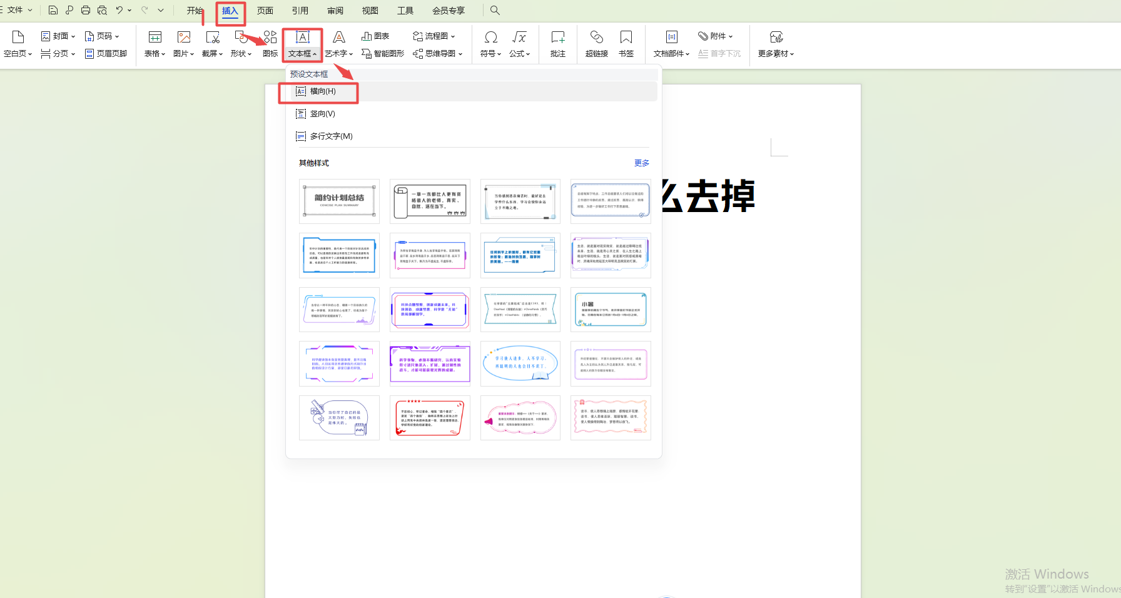Screen dimensions: 1121x598
Task: Switch to the 审阅 review tab
Action: [x=335, y=11]
